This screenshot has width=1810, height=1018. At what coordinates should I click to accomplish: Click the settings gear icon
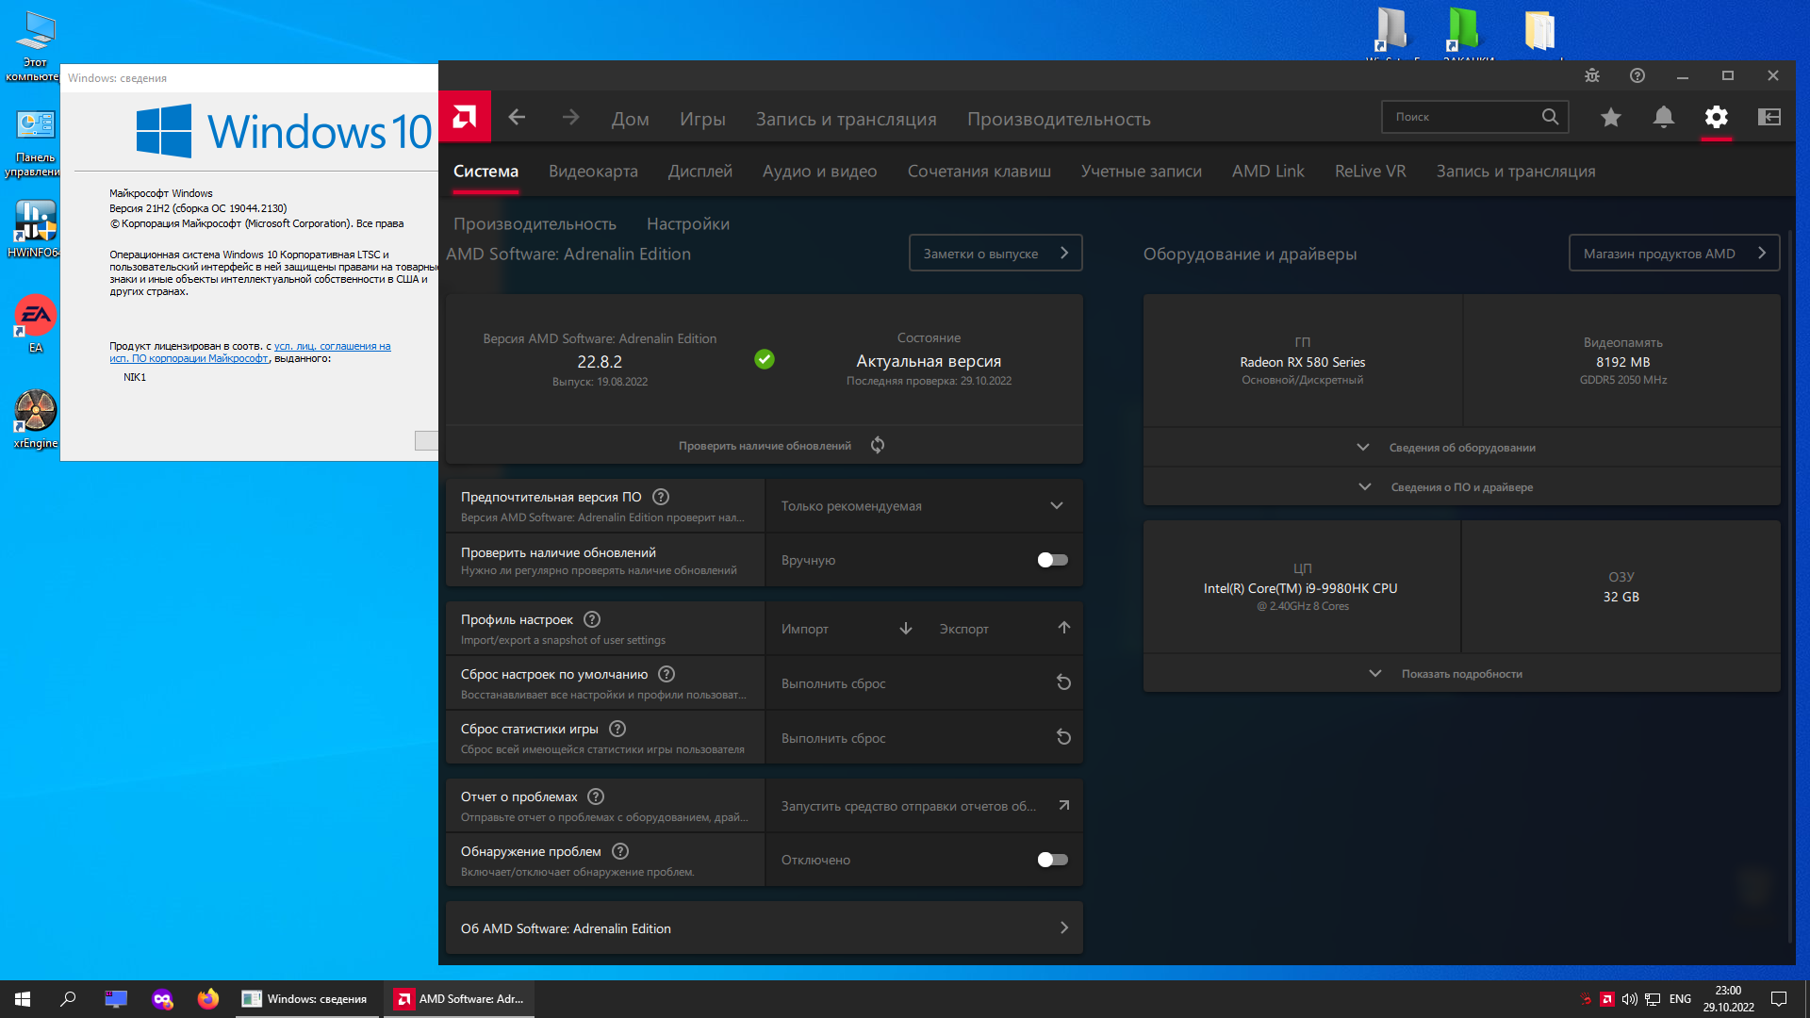[x=1716, y=117]
